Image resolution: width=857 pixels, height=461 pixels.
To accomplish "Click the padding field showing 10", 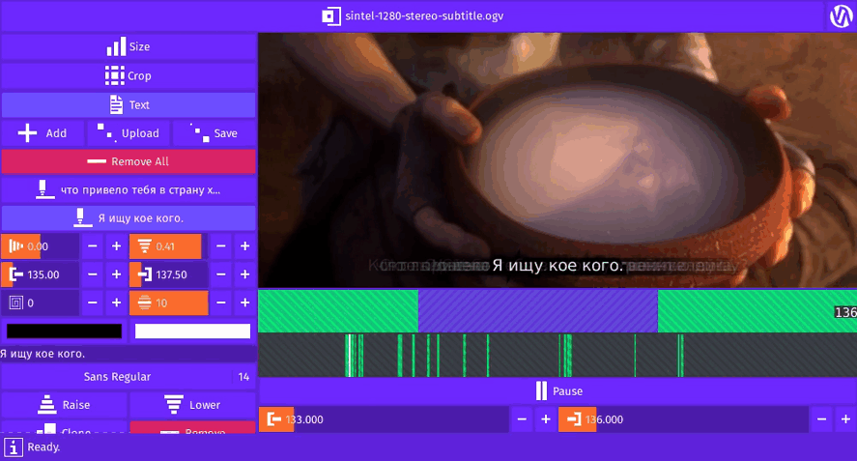I will click(x=168, y=303).
